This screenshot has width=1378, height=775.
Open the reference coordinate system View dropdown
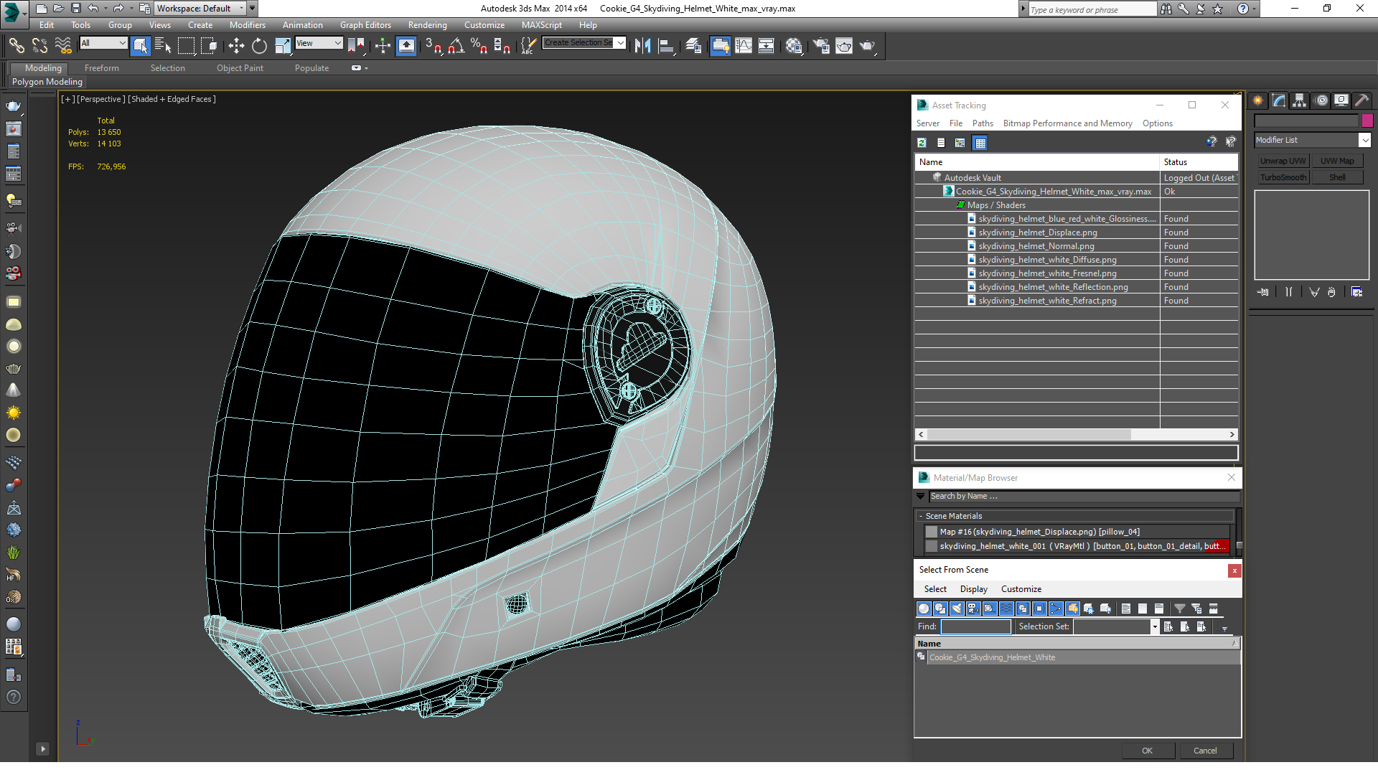pyautogui.click(x=319, y=44)
